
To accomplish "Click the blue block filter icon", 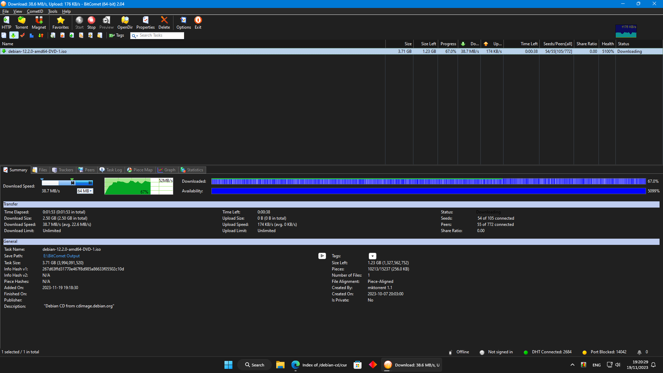I will coord(31,35).
